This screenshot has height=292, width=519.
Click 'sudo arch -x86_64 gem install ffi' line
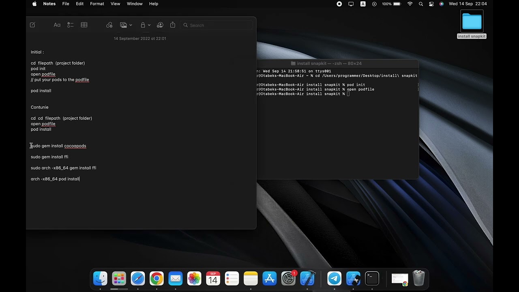pos(63,168)
